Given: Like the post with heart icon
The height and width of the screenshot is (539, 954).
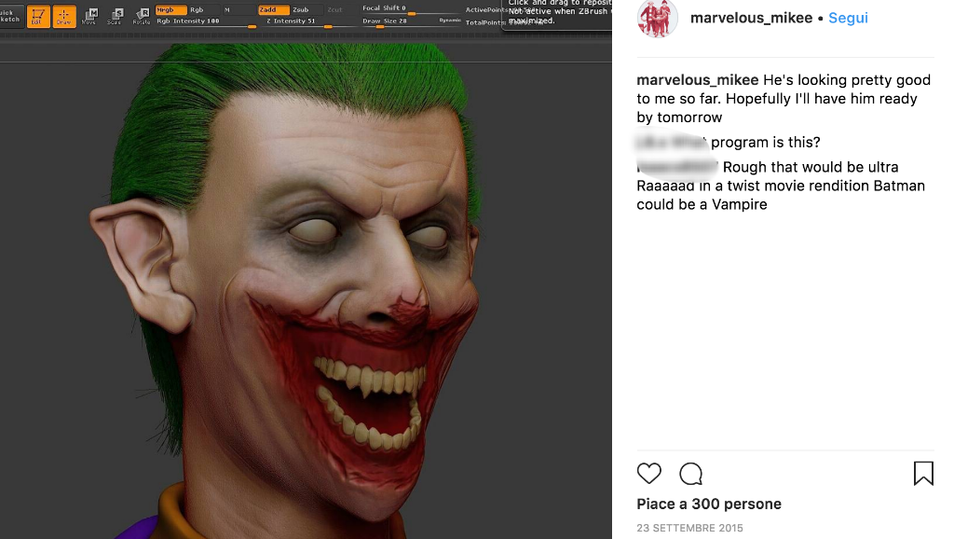Looking at the screenshot, I should click(x=649, y=474).
